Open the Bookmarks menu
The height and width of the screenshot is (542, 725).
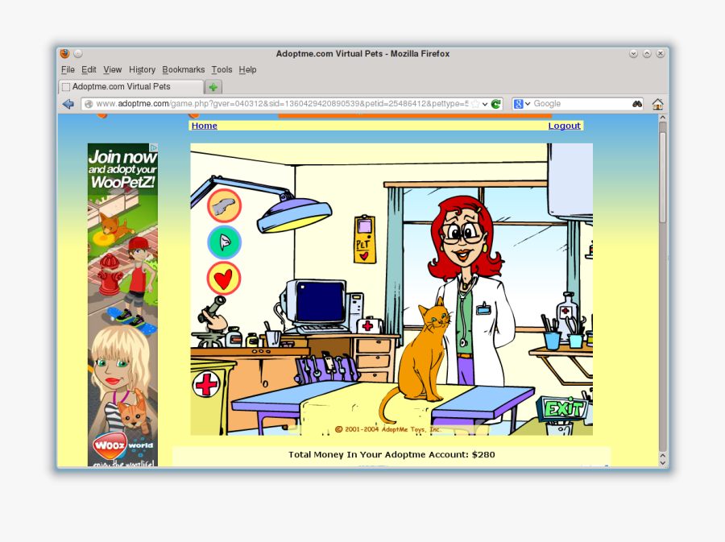(184, 69)
